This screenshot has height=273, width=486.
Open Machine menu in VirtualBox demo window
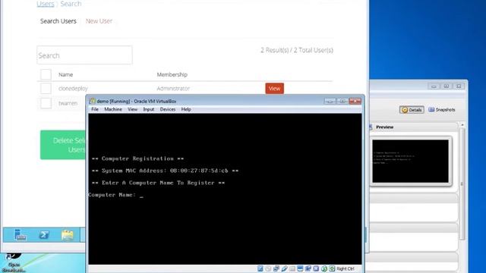[x=113, y=109]
